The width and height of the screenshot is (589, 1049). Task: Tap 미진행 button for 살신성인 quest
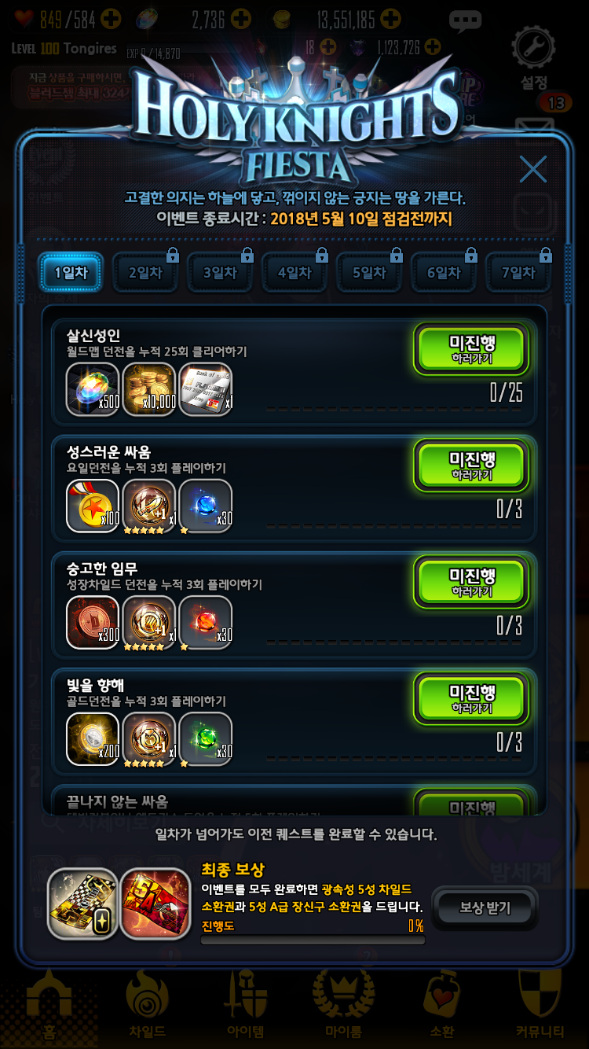pyautogui.click(x=472, y=349)
